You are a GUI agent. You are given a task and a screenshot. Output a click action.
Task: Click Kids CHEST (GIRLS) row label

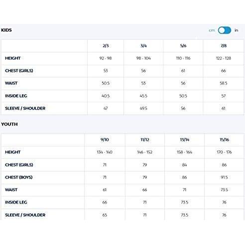(x=19, y=71)
